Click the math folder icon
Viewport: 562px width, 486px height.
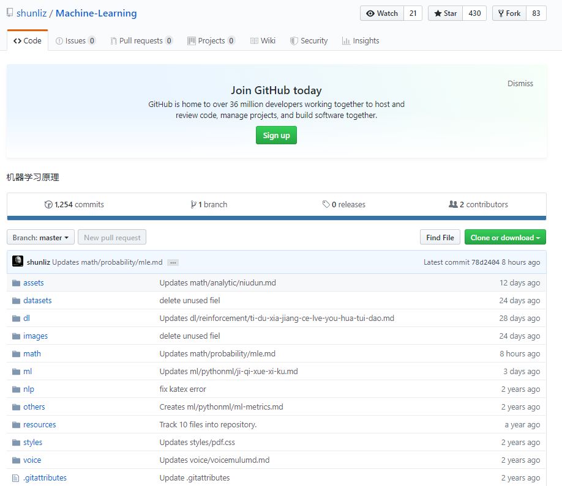point(16,354)
